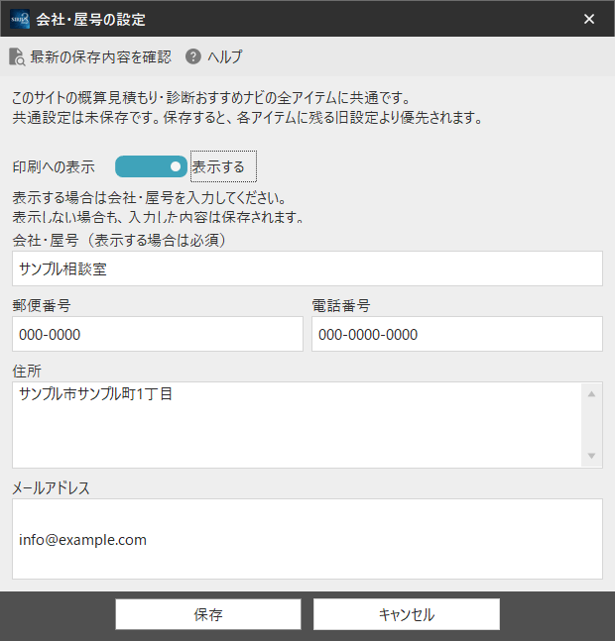Click the 電話番号 field with 000-0000-0000
This screenshot has width=615, height=641.
coord(457,334)
